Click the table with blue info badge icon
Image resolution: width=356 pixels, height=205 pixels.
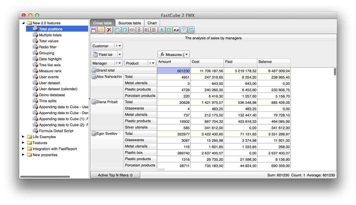click(x=191, y=30)
